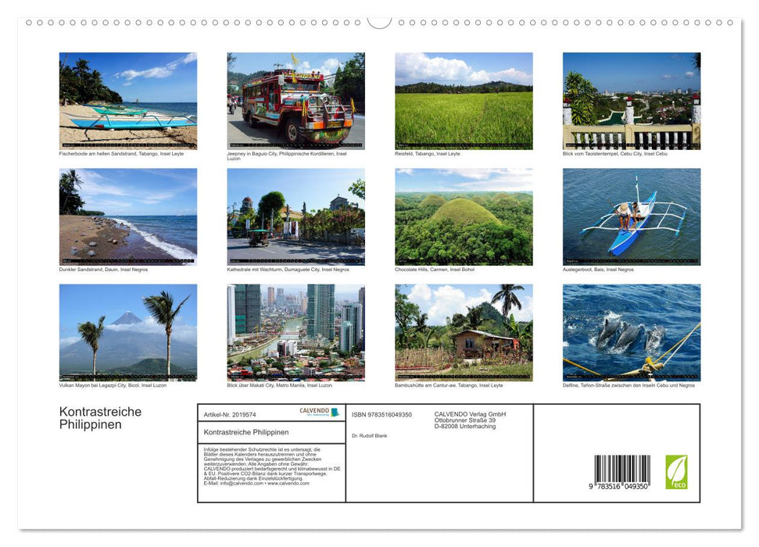Viewport: 759px width, 547px height.
Task: Select the colorful Jeepney Baguio City photo
Action: 296,100
